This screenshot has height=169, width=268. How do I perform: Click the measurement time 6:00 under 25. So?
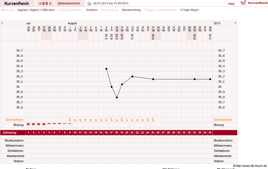tap(195, 37)
